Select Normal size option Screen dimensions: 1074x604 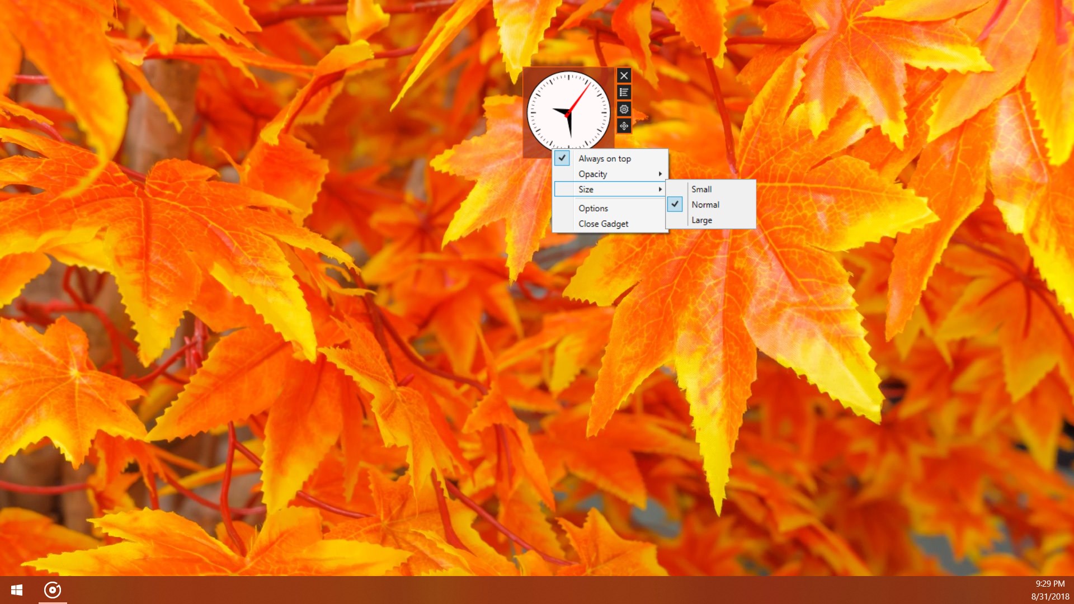(x=705, y=205)
